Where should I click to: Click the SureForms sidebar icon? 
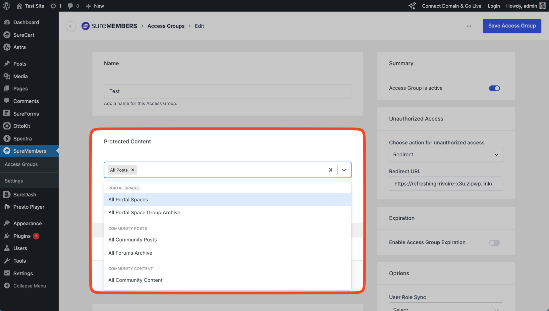pyautogui.click(x=7, y=113)
